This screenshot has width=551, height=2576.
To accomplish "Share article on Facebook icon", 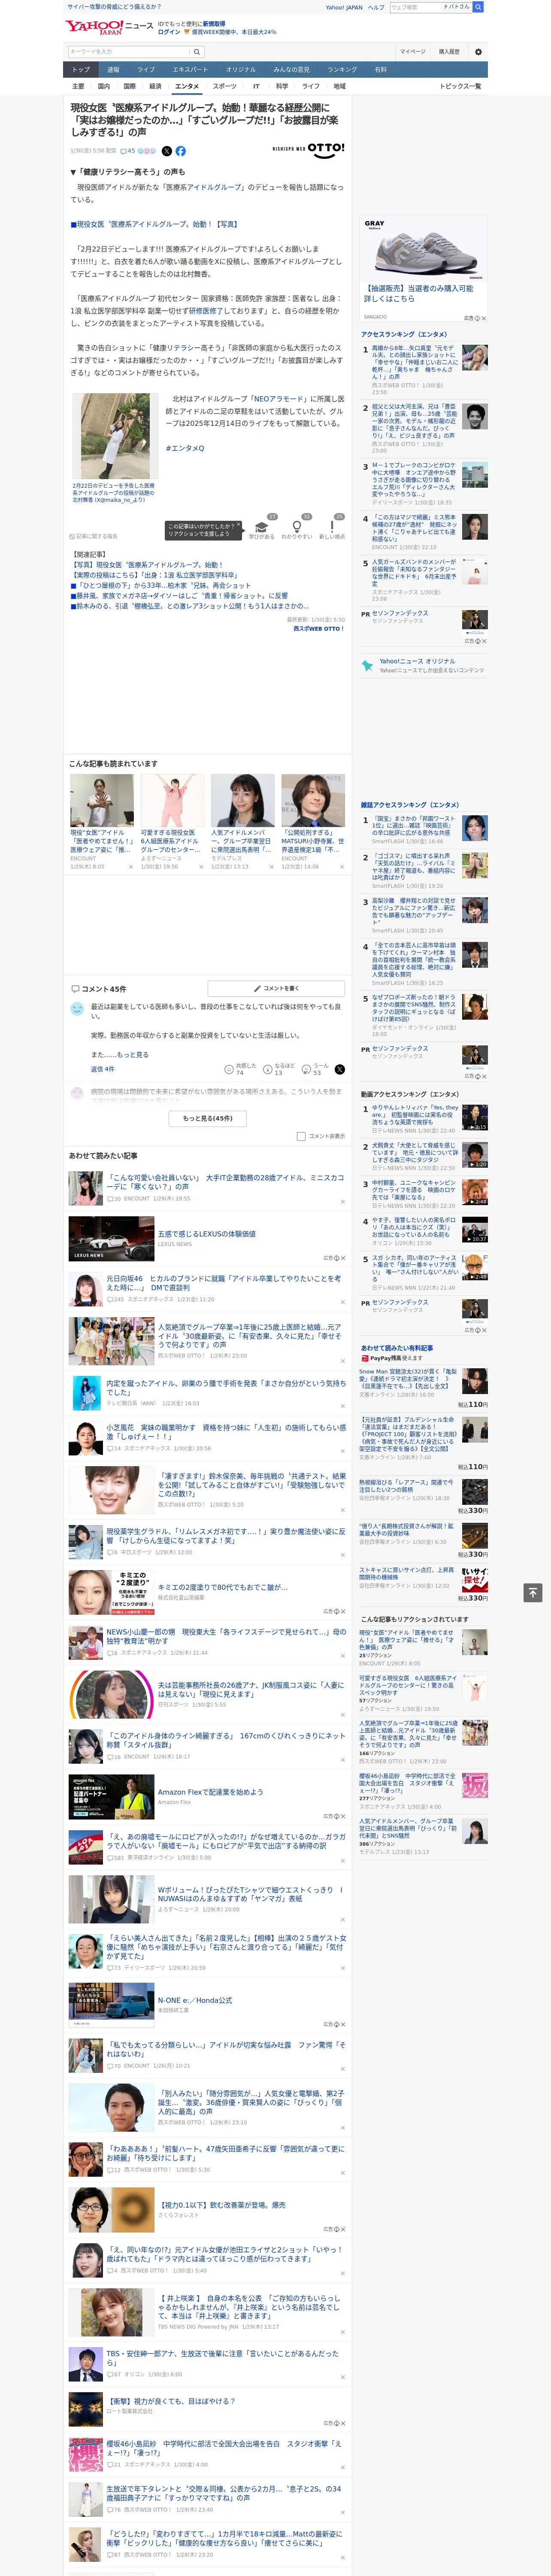I will coord(181,151).
